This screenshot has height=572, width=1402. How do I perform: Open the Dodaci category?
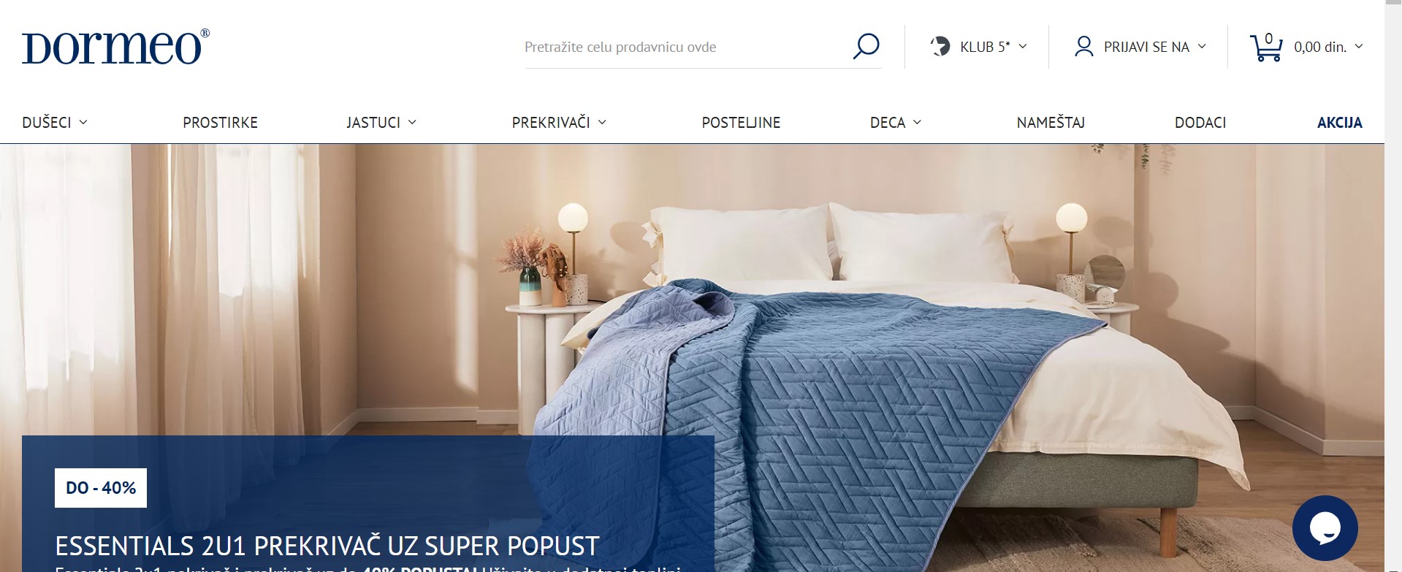pyautogui.click(x=1200, y=123)
